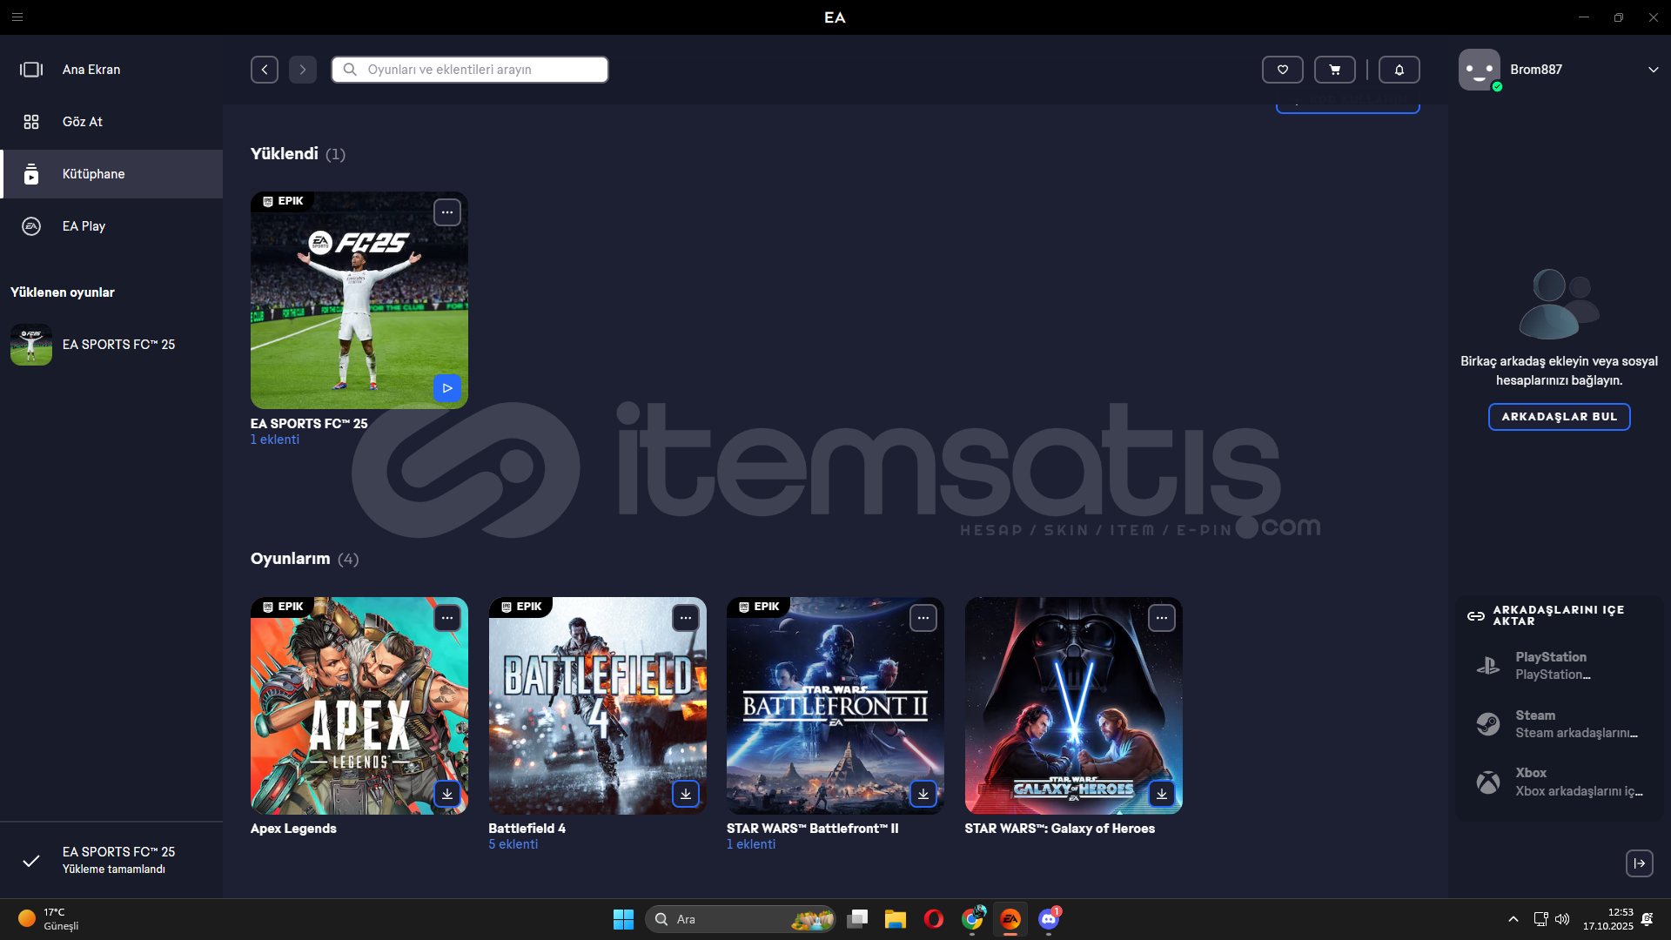Expand the Brom887 account dropdown
Screen dimensions: 1671x940
pyautogui.click(x=1653, y=70)
